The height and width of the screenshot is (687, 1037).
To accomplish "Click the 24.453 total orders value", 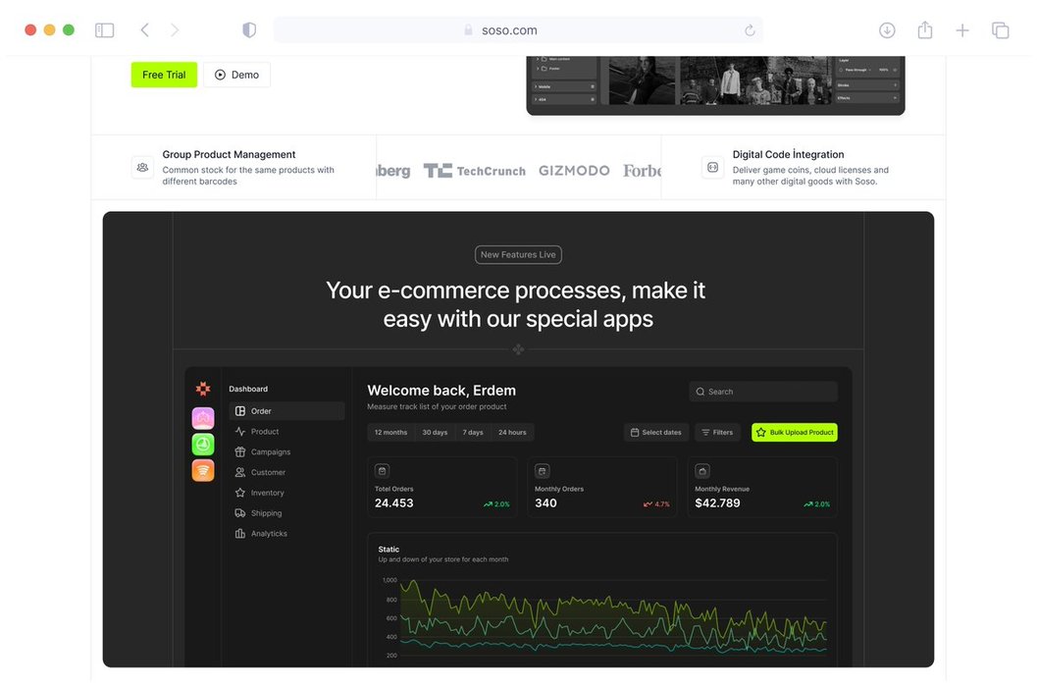I will 394,503.
